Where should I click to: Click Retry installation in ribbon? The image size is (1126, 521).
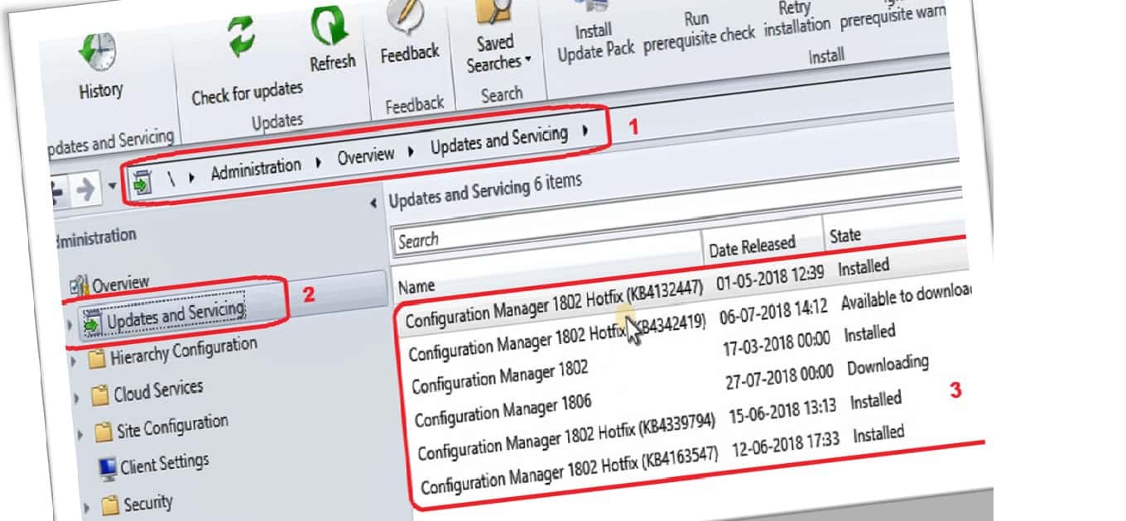[796, 18]
